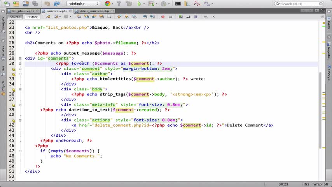Collapse the foreach fold on line 30
The image size is (332, 187).
tap(20, 64)
